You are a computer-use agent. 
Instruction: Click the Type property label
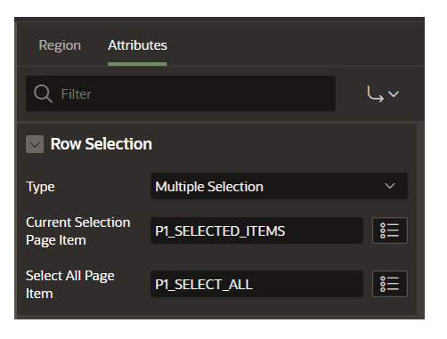[40, 187]
